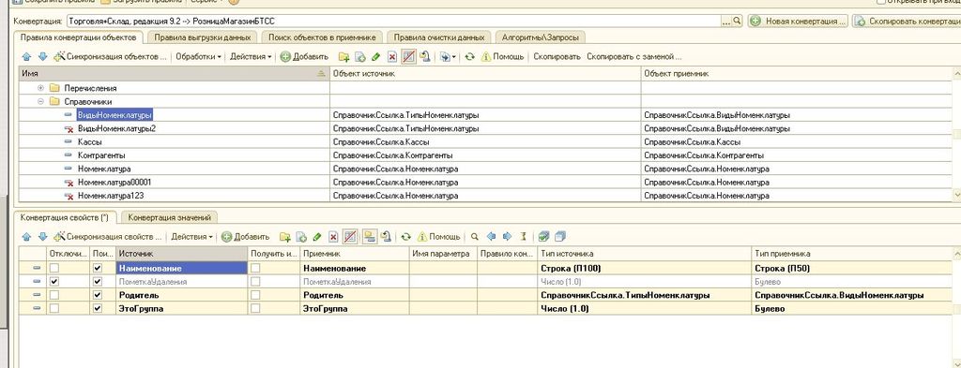Edit object rule with pencil icon, upper toolbar
The image size is (961, 368).
pos(376,57)
